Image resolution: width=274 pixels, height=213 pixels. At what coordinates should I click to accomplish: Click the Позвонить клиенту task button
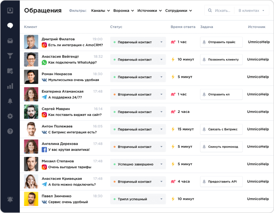coord(221,60)
